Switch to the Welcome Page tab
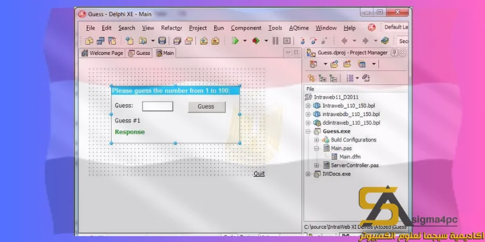This screenshot has width=485, height=242. coord(102,53)
